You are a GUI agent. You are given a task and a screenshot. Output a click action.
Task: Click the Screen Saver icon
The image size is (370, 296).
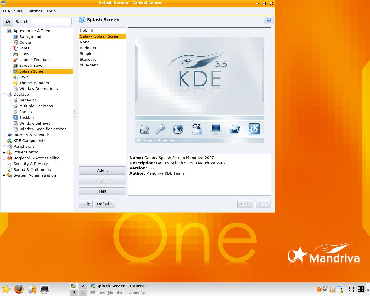click(x=15, y=66)
